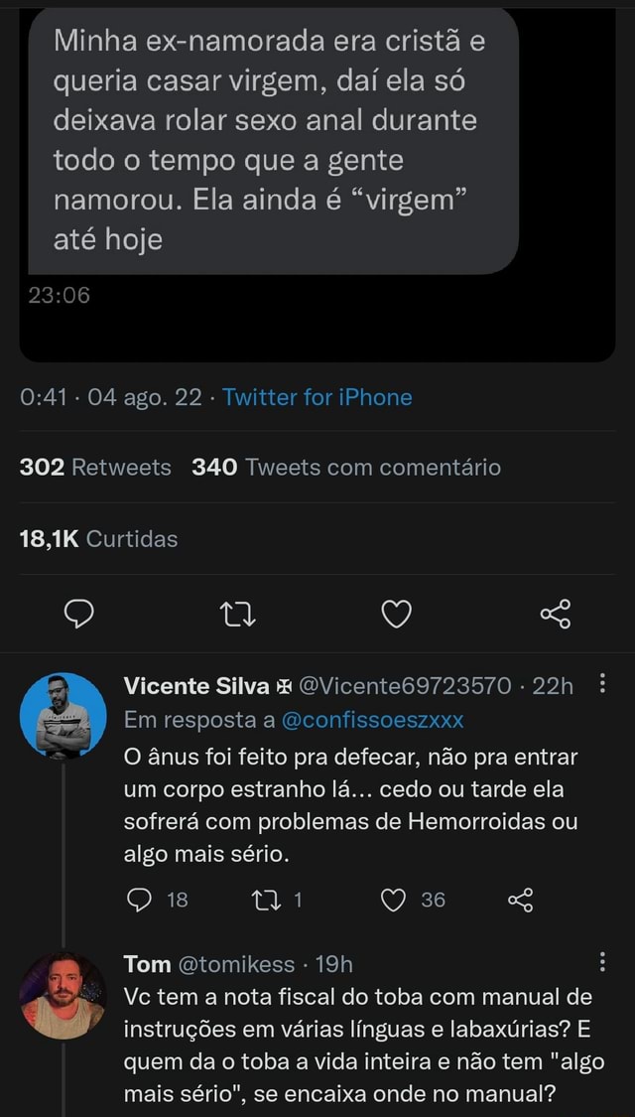The width and height of the screenshot is (635, 1117).
Task: Show the 18,1K Curtidas list
Action: (98, 539)
